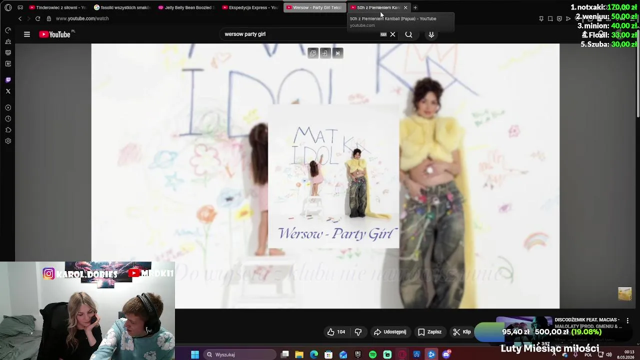Screen dimensions: 640x360
Task: Switch to the Jelly Belly Bean Boozled tab
Action: click(186, 7)
